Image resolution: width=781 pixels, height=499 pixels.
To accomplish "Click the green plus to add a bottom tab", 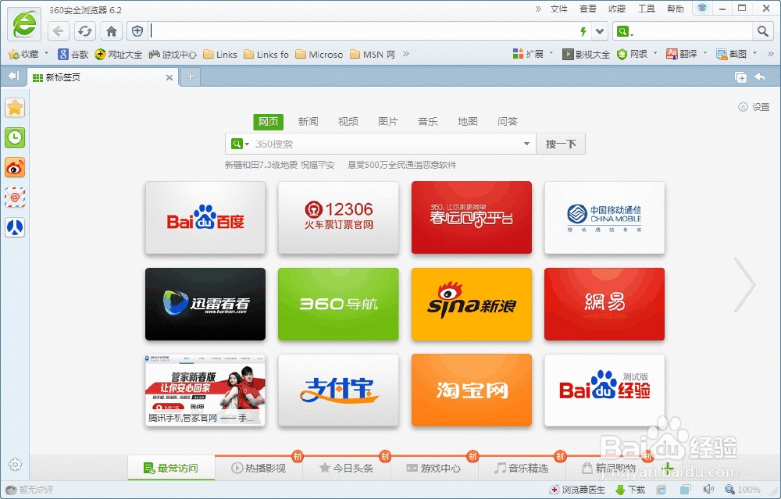I will [668, 469].
